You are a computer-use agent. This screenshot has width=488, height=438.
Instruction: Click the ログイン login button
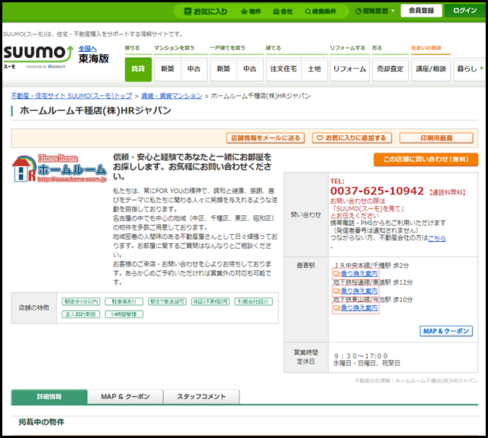pos(464,11)
